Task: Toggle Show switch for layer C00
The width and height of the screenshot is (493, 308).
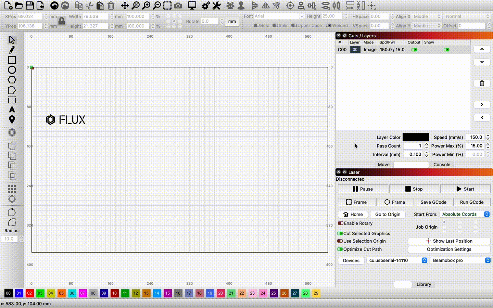Action: coord(446,50)
